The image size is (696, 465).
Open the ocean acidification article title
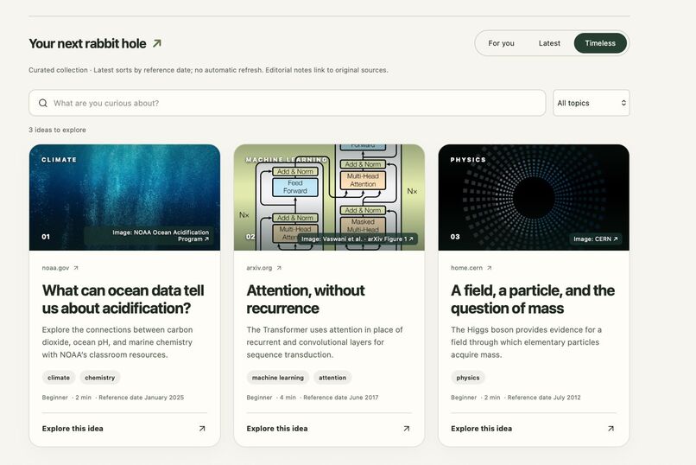click(123, 299)
